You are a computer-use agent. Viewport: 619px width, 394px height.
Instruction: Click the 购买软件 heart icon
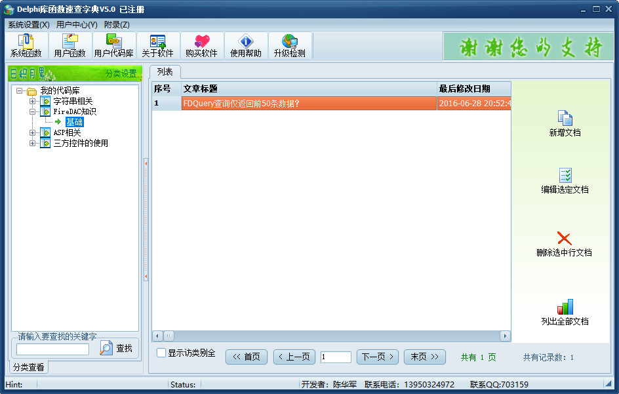pos(202,41)
